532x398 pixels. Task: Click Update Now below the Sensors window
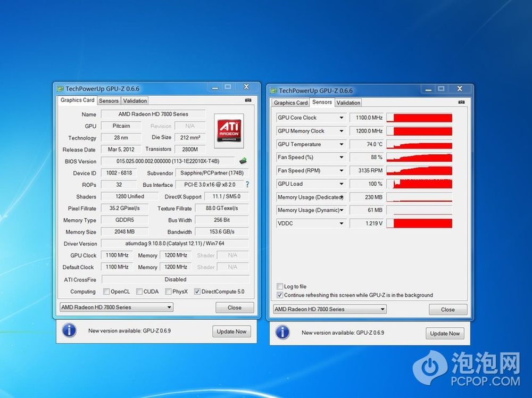click(x=445, y=334)
